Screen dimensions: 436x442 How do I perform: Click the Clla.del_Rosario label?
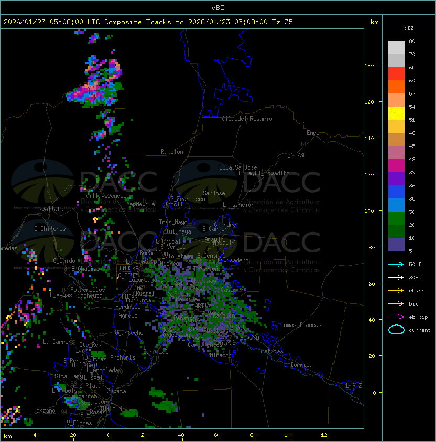pos(247,119)
